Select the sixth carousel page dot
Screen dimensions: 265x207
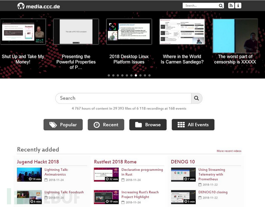pyautogui.click(x=131, y=76)
